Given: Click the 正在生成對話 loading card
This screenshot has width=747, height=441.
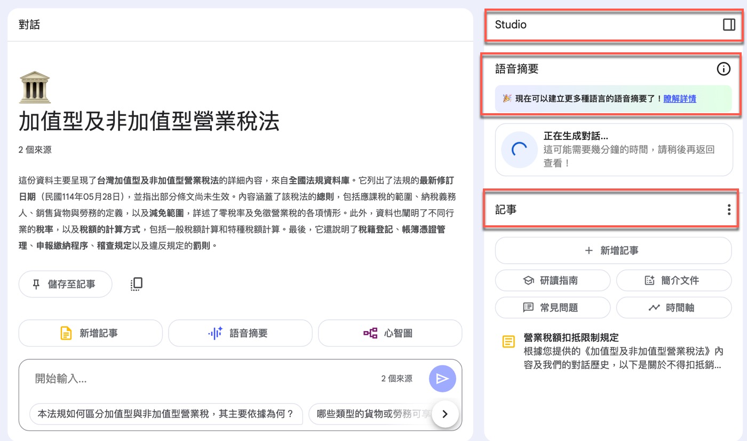Looking at the screenshot, I should [x=614, y=150].
